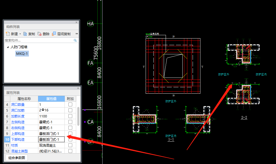276x164 pixels.
Task: Click the 组合参数图 button
Action: coord(17,158)
